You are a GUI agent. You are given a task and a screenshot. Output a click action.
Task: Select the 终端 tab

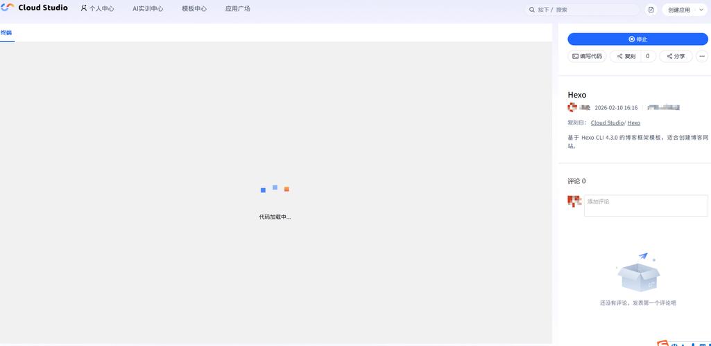click(x=6, y=33)
